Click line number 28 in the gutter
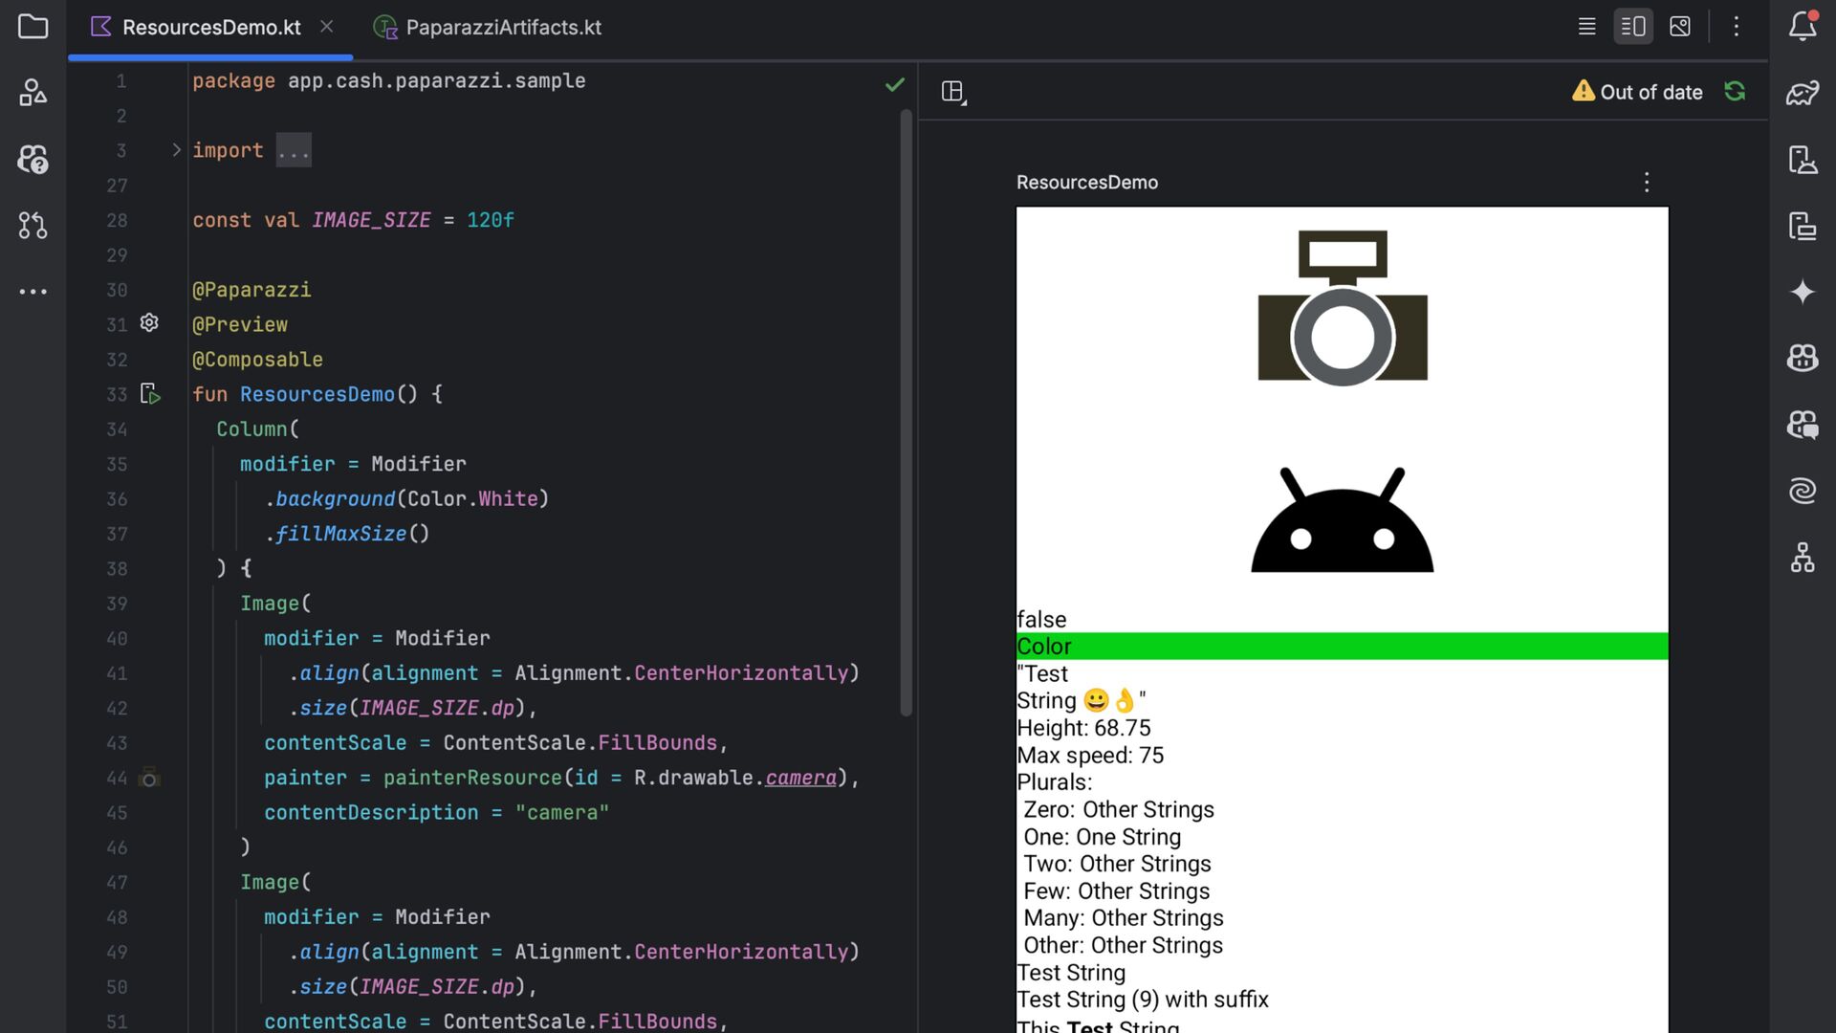1836x1033 pixels. 117,220
